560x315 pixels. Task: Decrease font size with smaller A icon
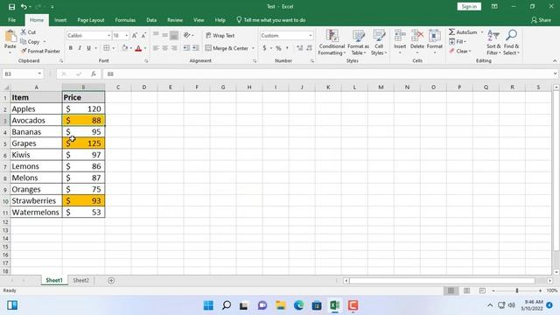[x=143, y=36]
